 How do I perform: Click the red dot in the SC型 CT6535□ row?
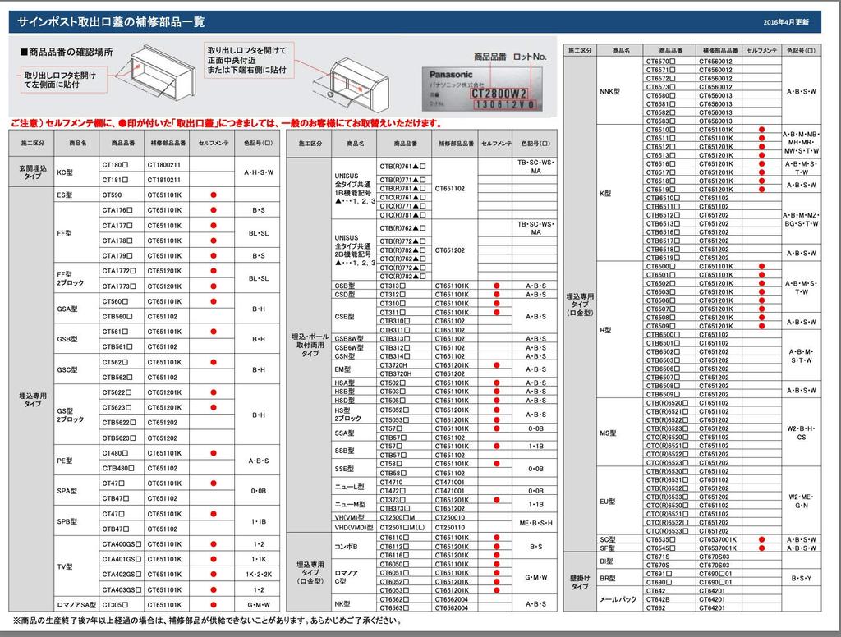coord(761,539)
